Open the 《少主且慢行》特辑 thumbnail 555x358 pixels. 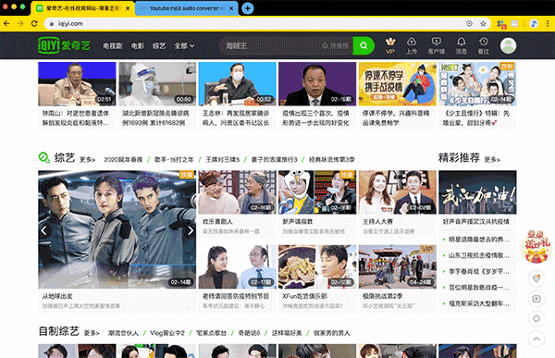[477, 84]
